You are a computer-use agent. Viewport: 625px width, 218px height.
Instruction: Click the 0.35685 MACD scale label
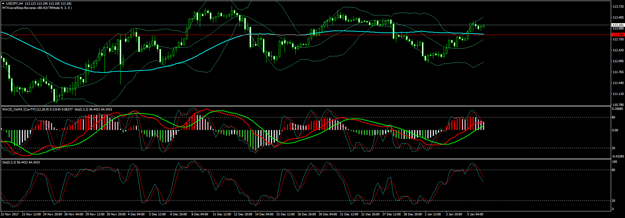click(618, 109)
